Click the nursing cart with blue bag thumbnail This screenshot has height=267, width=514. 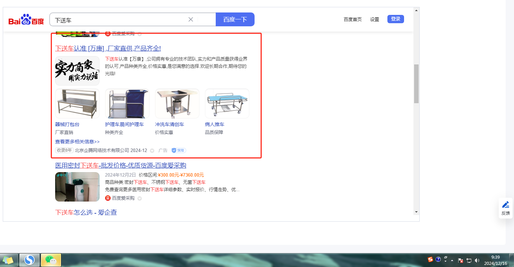tap(127, 104)
